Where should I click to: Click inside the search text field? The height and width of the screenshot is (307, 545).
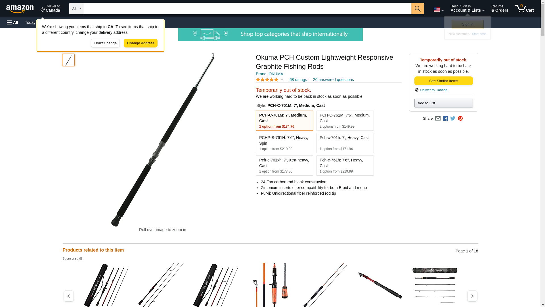pyautogui.click(x=248, y=9)
